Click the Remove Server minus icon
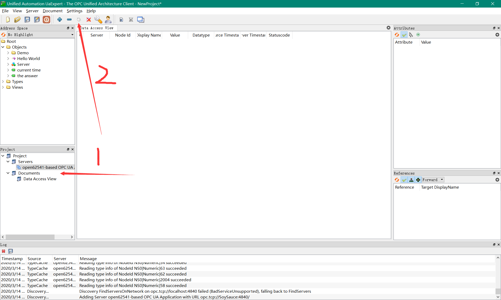Screen dimensions: 501x300 pos(69,20)
